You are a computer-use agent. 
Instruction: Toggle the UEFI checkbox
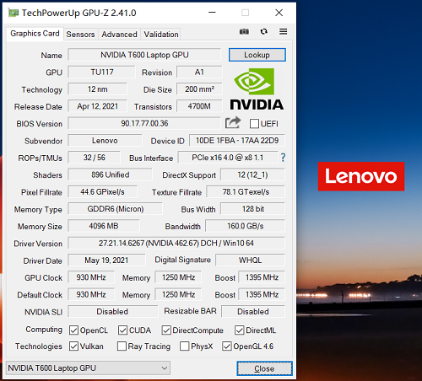254,124
